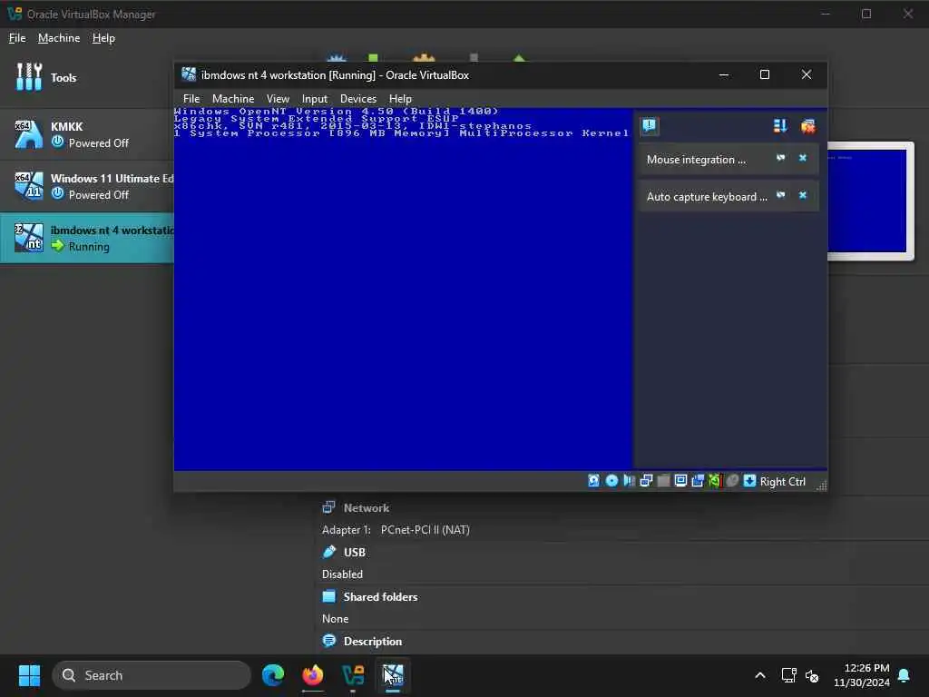
Task: Dismiss the Mouse integration notification
Action: [803, 158]
